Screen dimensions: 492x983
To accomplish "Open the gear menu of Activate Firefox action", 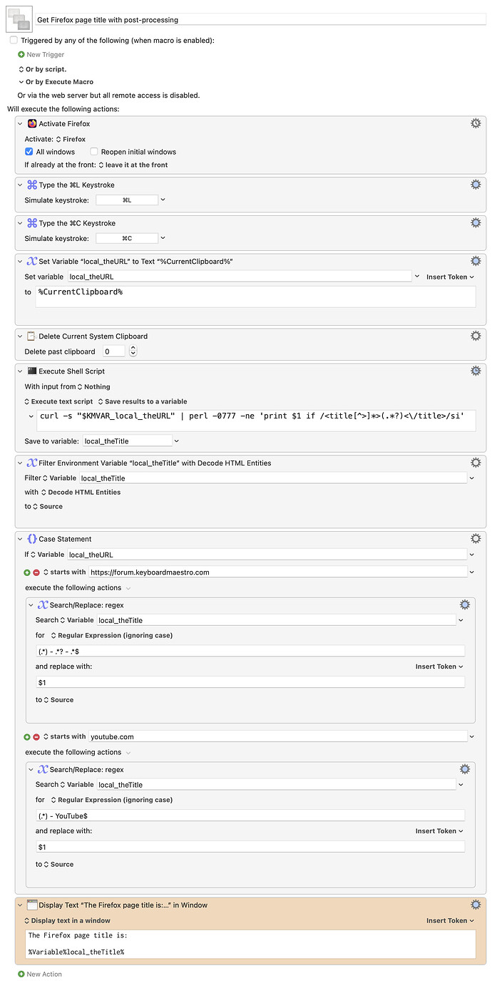I will pyautogui.click(x=476, y=123).
